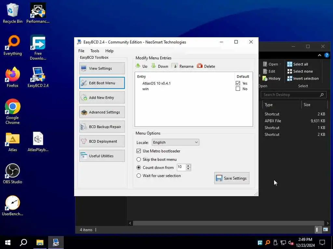Image resolution: width=333 pixels, height=249 pixels.
Task: Select the Firefox desktop icon
Action: coord(13,77)
